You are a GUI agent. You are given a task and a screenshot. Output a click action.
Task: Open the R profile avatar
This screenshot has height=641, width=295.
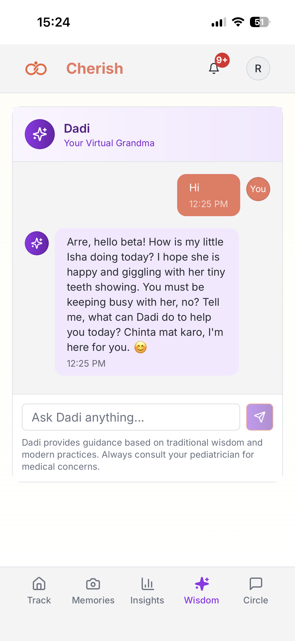[258, 68]
